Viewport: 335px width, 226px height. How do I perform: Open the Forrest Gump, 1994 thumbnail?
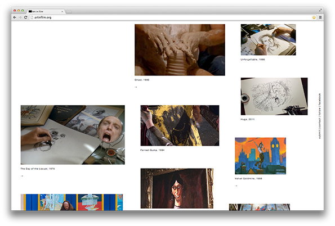[180, 125]
